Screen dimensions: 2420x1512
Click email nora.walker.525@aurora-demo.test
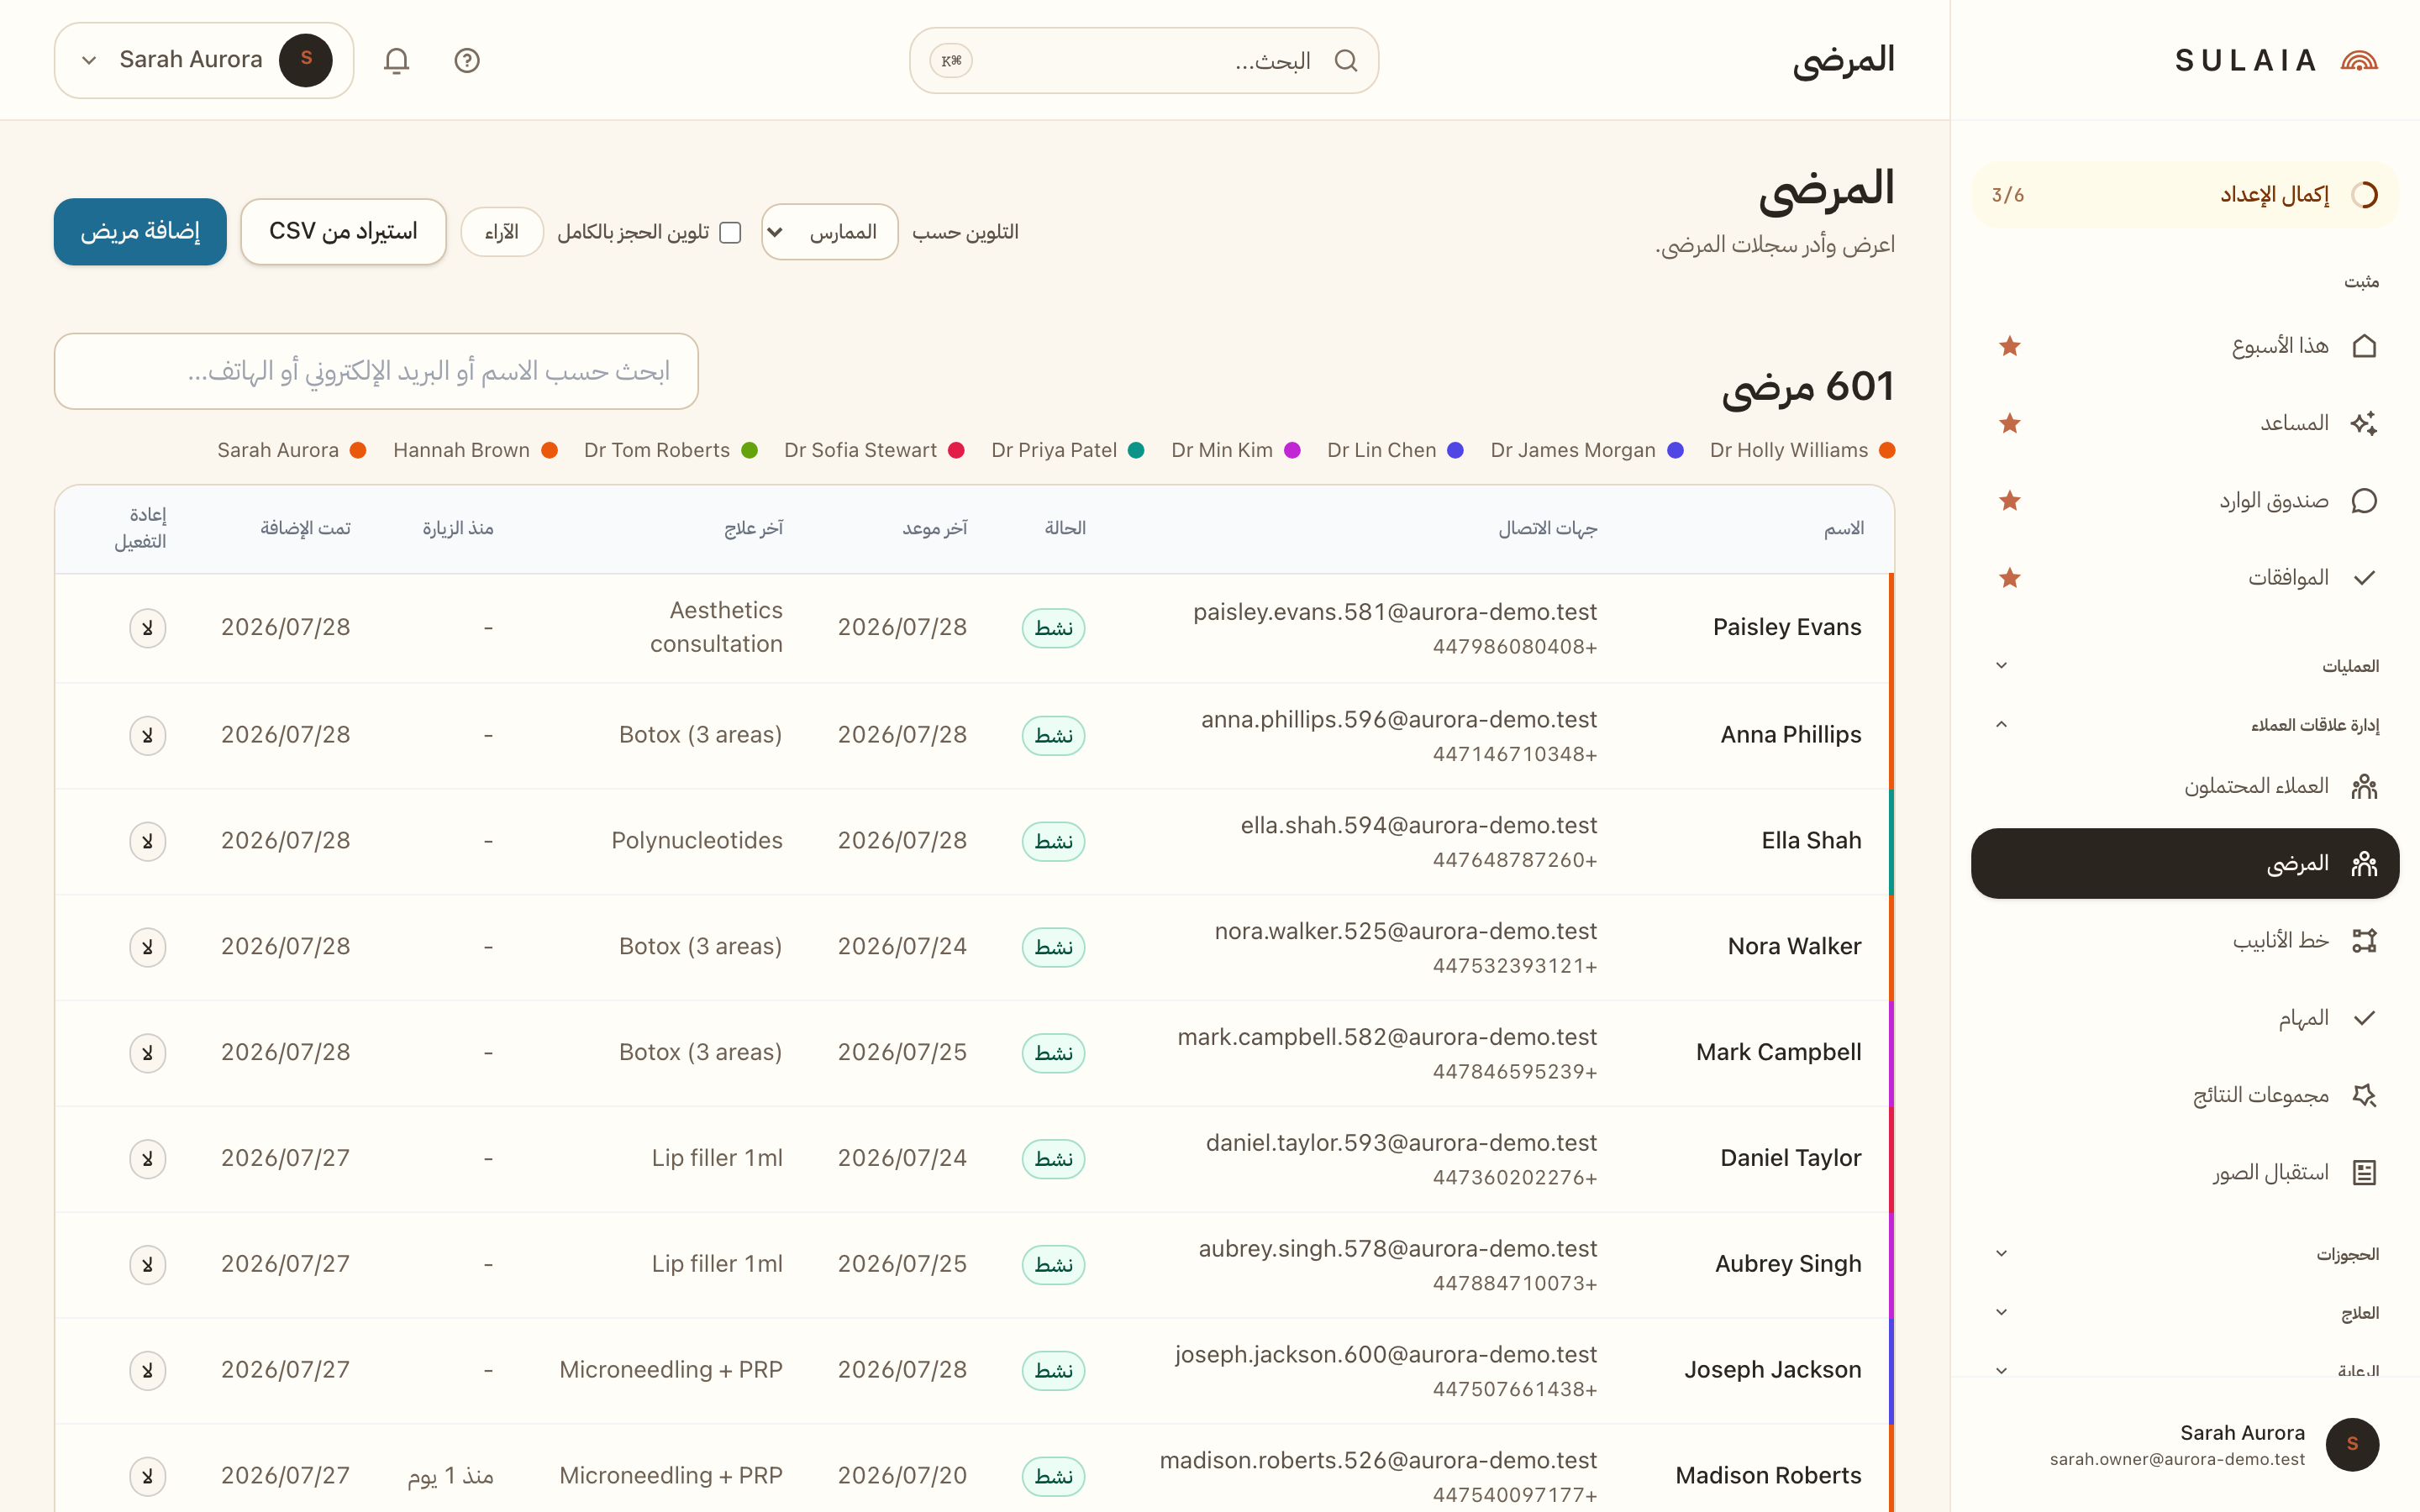(1405, 932)
